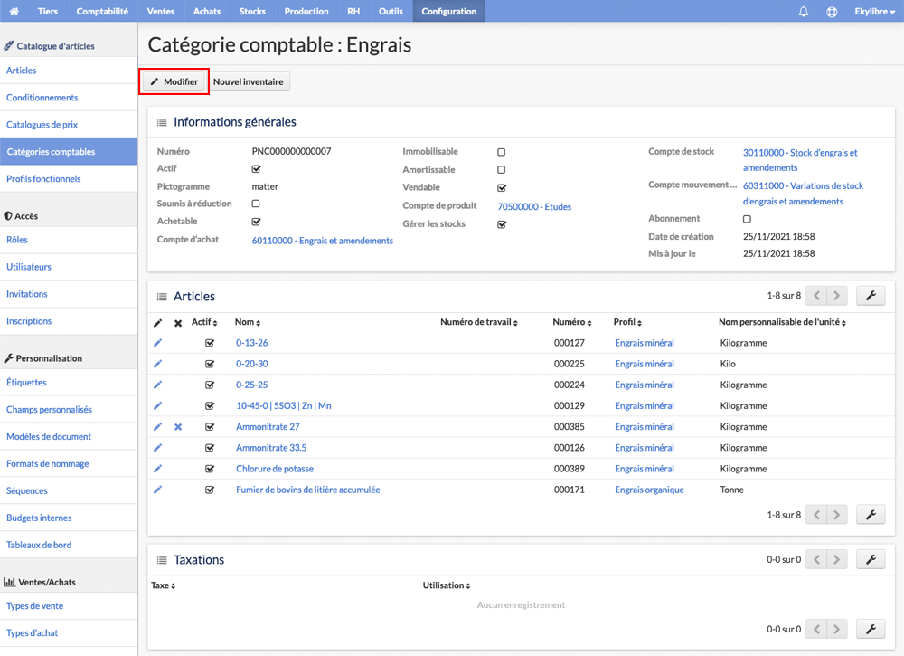904x656 pixels.
Task: Go to next page of Articles list
Action: pos(837,296)
